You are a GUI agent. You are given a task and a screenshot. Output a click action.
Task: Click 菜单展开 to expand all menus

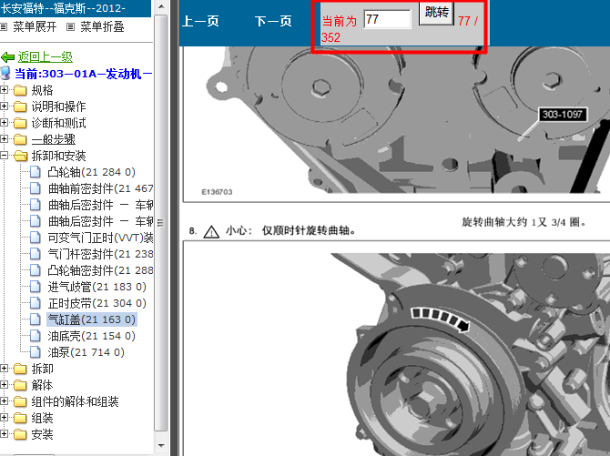click(x=35, y=26)
